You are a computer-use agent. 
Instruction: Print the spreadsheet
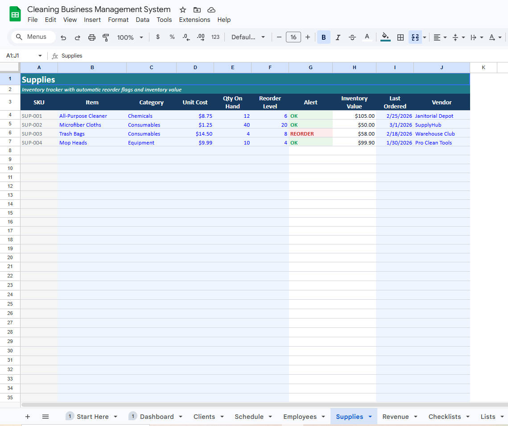[92, 37]
